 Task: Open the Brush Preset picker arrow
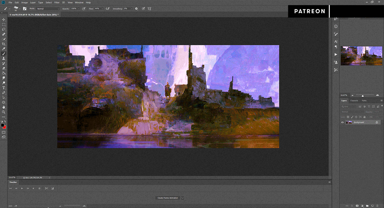(20, 9)
